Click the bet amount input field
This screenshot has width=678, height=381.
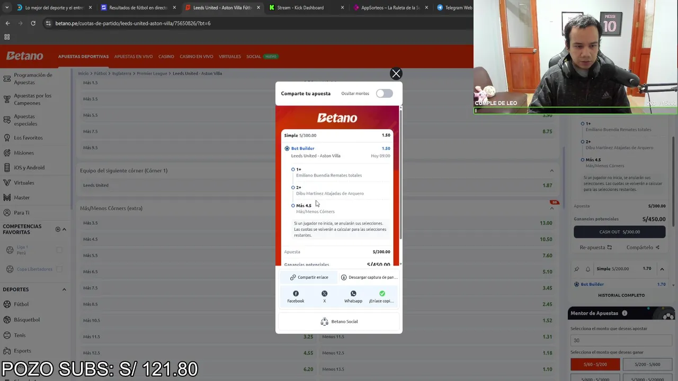coord(621,340)
